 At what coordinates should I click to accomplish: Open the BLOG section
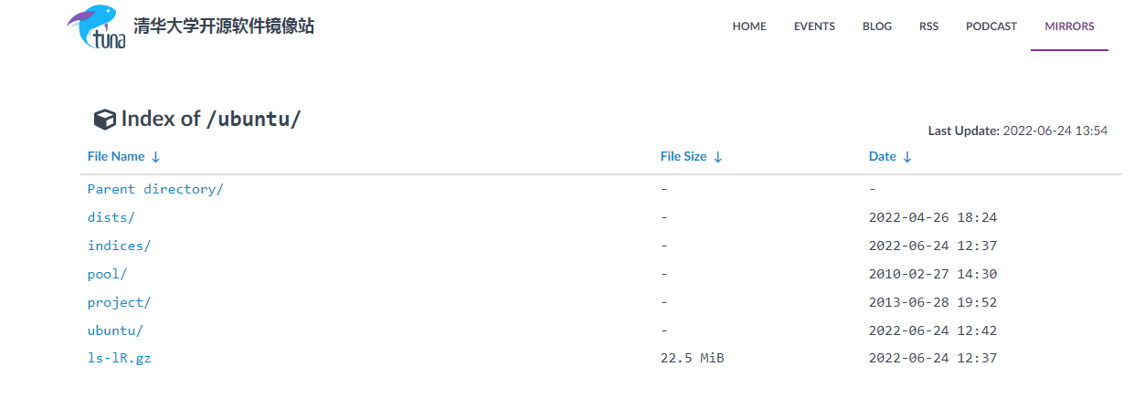(x=877, y=26)
